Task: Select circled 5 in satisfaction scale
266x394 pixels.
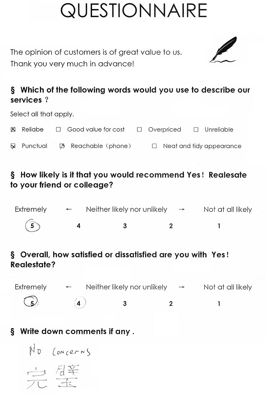Action: (x=31, y=302)
